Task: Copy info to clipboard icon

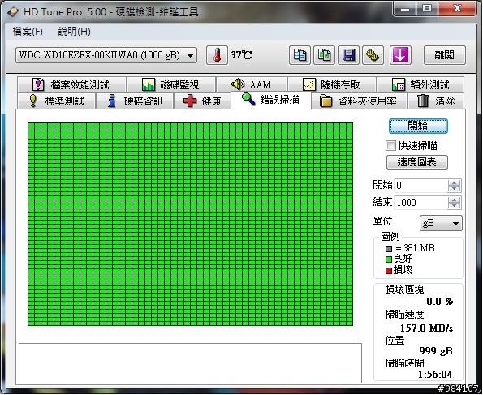Action: click(x=300, y=55)
